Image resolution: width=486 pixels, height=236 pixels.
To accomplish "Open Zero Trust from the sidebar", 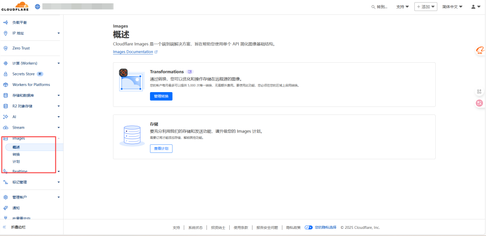I will point(21,48).
